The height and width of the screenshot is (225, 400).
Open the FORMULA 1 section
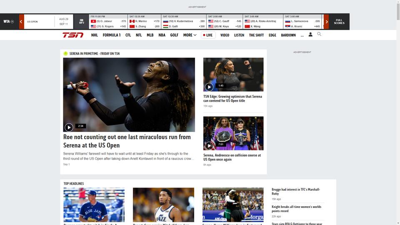point(112,35)
